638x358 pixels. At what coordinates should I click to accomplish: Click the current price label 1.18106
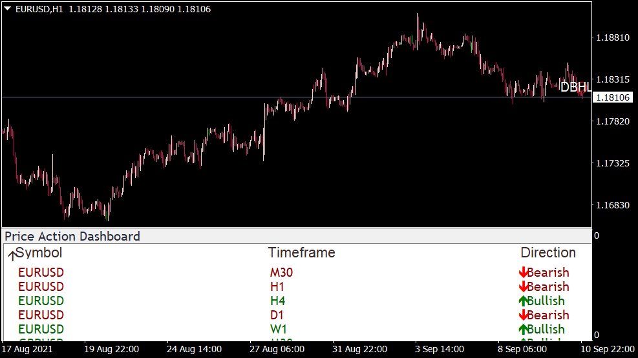[611, 97]
